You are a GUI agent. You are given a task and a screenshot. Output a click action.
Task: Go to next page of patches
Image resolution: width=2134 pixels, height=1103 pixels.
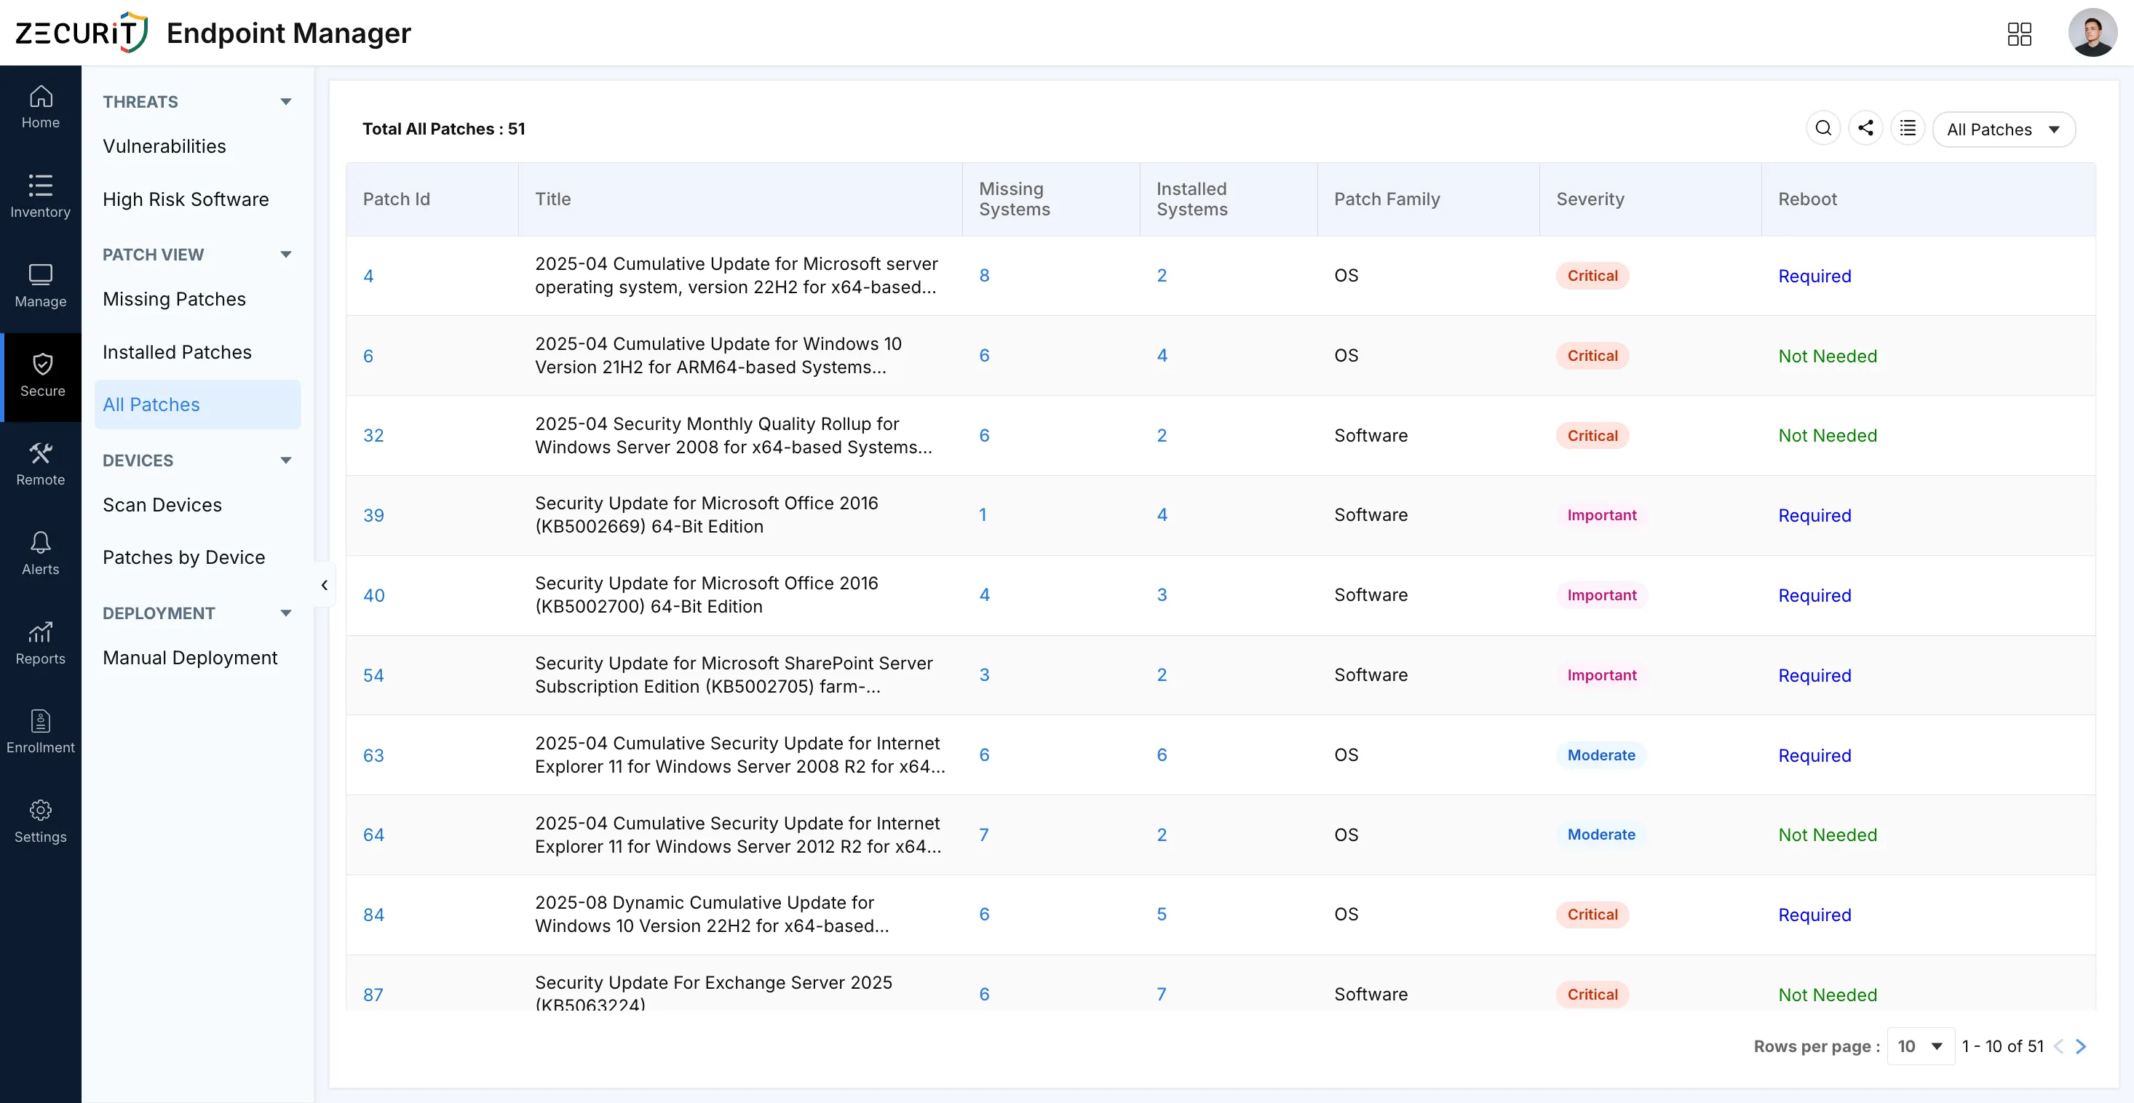(x=2081, y=1046)
